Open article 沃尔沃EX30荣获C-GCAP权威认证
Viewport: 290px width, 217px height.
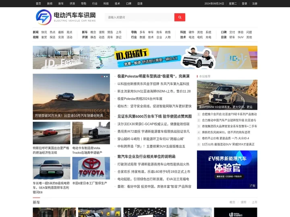(x=153, y=124)
